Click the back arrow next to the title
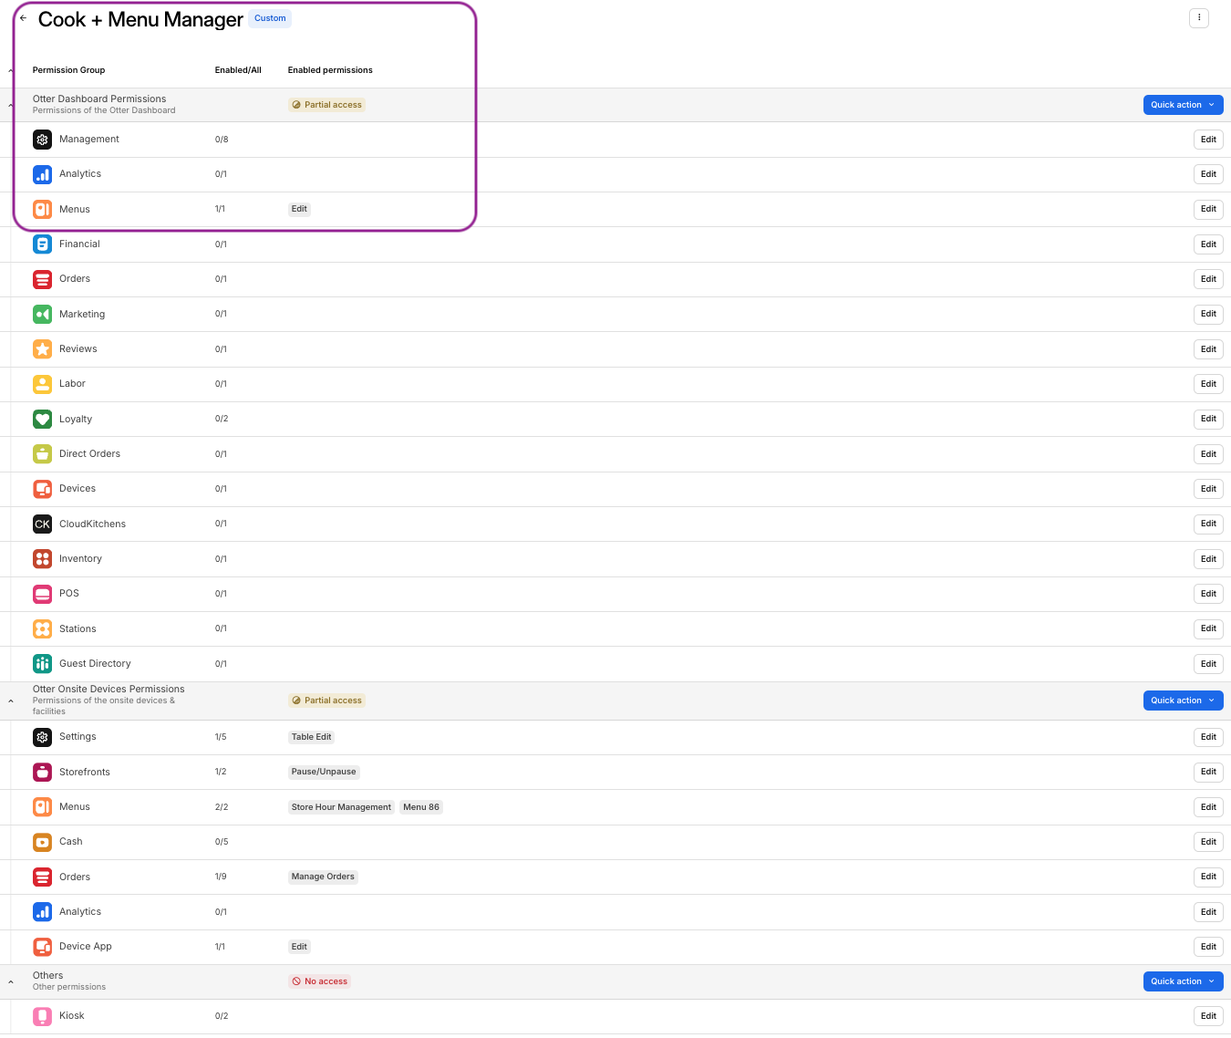The width and height of the screenshot is (1231, 1038). click(23, 18)
